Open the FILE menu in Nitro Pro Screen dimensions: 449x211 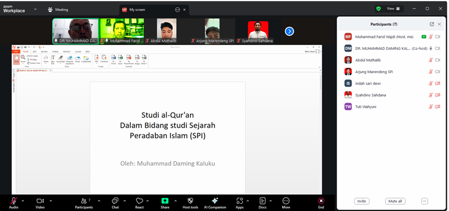pyautogui.click(x=16, y=51)
